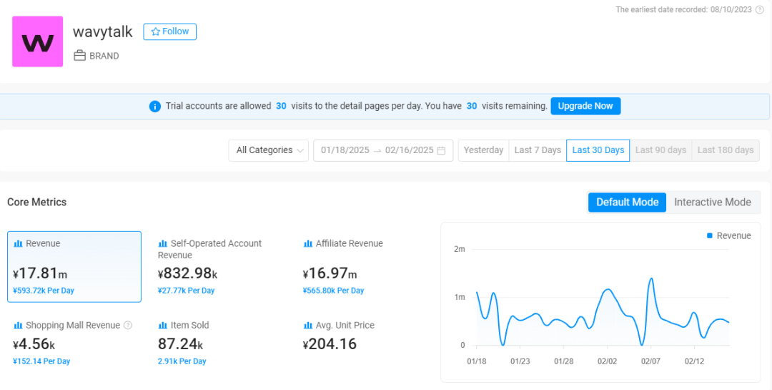The image size is (772, 390).
Task: Click the ¥4.56k value
Action: [x=34, y=344]
